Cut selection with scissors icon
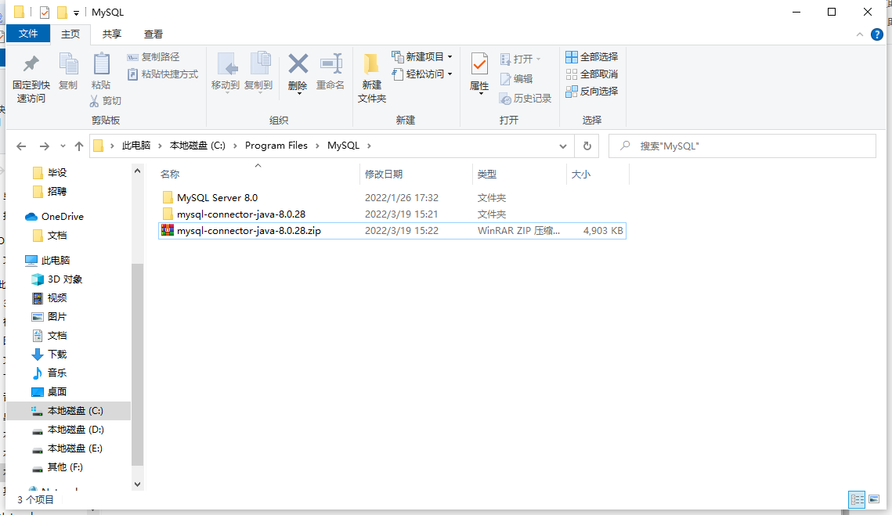892x515 pixels. 95,101
